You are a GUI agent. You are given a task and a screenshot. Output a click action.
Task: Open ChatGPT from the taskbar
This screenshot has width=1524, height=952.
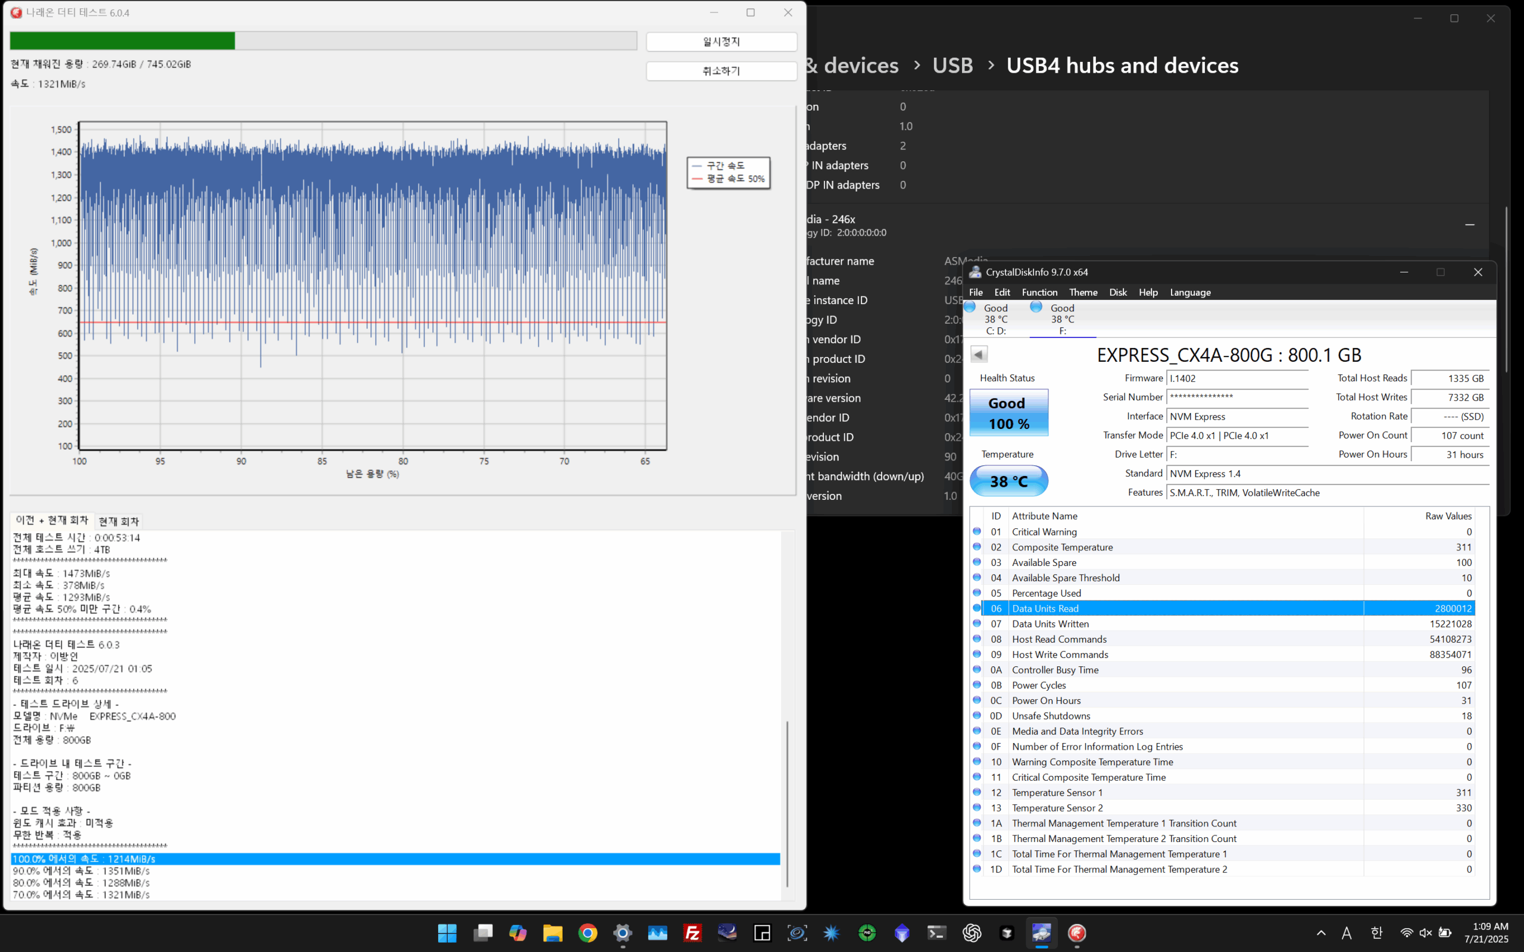[972, 932]
